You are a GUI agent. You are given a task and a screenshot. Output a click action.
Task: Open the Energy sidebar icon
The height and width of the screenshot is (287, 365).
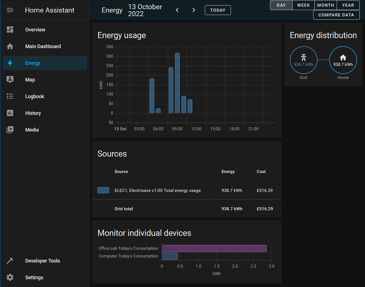pyautogui.click(x=10, y=63)
